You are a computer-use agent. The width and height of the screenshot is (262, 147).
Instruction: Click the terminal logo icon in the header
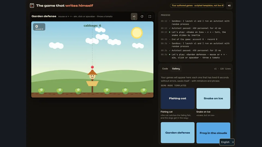(x=32, y=5)
